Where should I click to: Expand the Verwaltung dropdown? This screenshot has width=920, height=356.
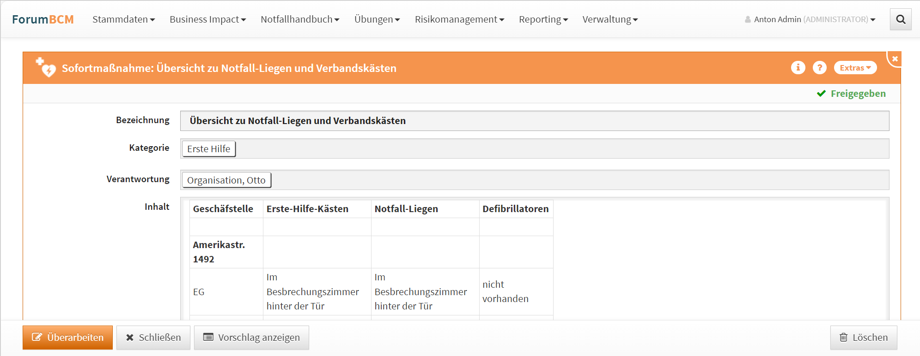pyautogui.click(x=610, y=19)
